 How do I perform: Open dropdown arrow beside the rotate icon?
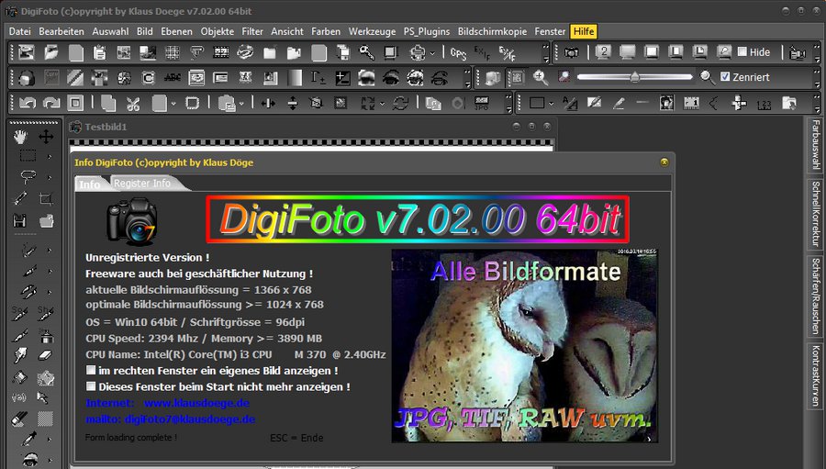click(x=383, y=104)
